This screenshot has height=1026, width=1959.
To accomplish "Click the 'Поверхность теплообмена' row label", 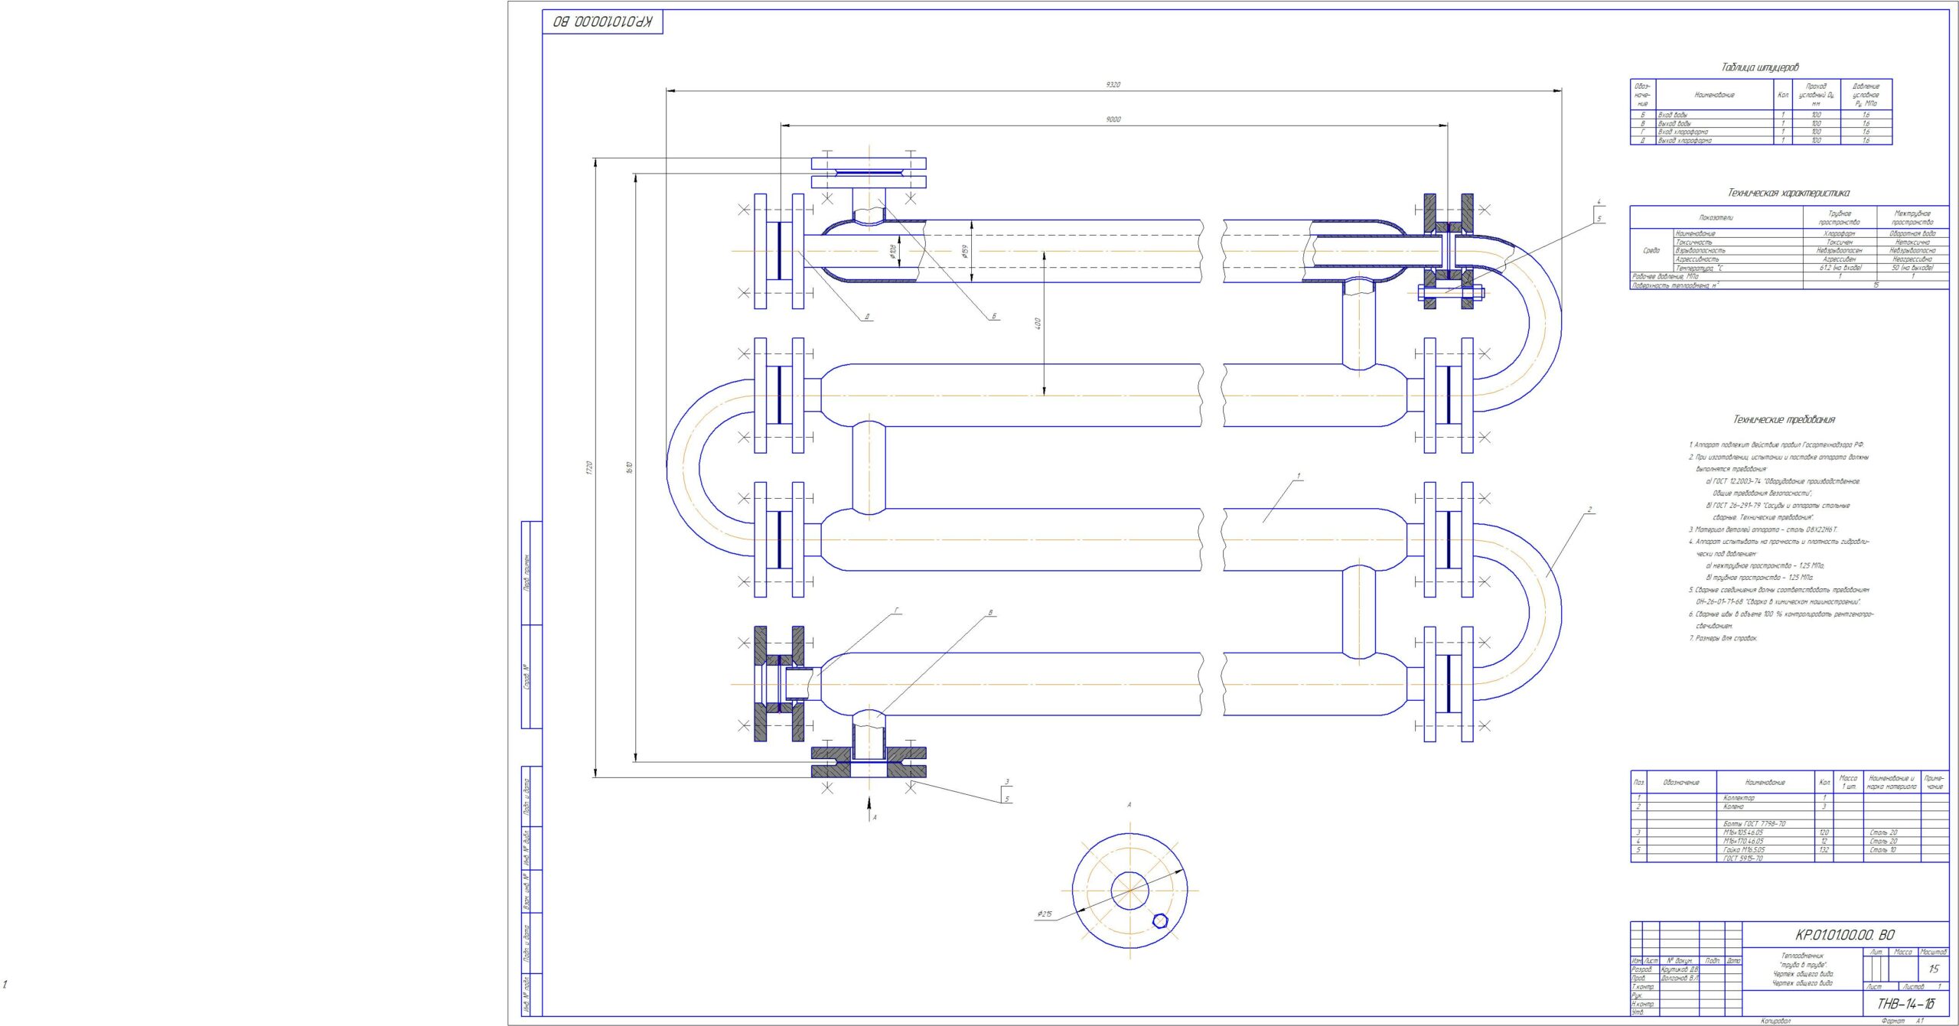I will 1675,285.
